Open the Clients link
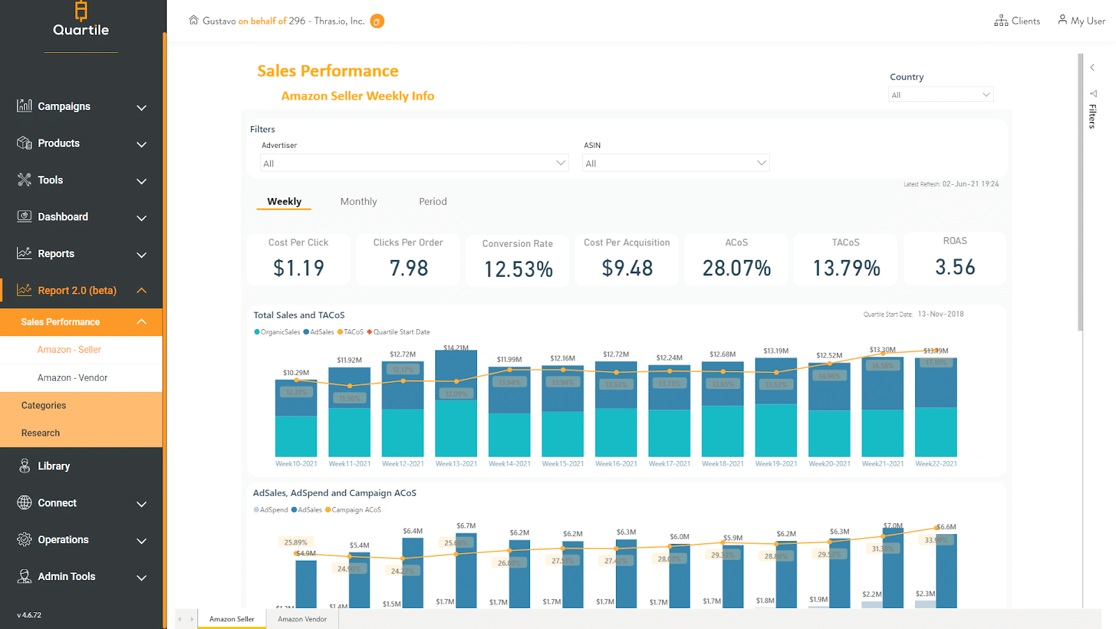This screenshot has height=629, width=1116. click(x=1018, y=21)
